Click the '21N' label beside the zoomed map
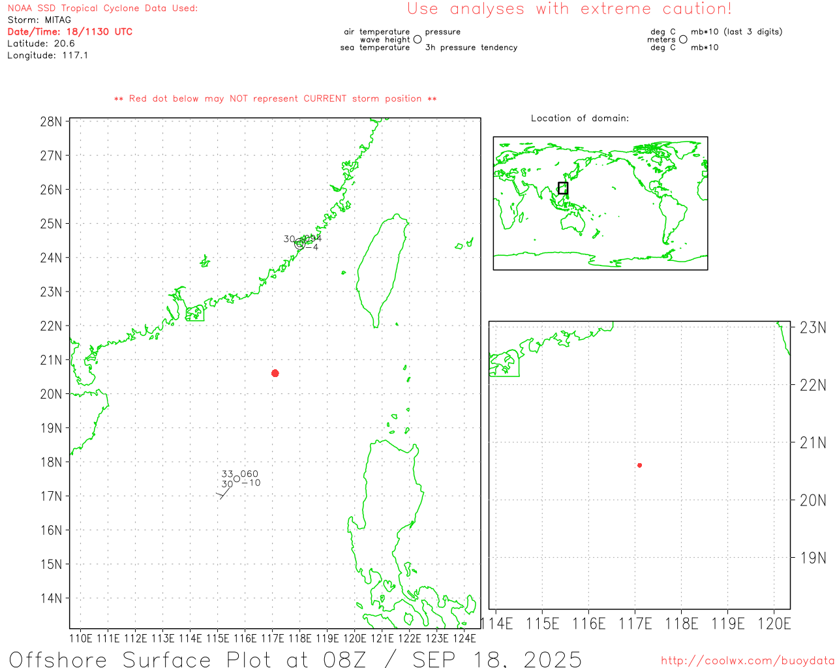This screenshot has height=668, width=835. click(x=813, y=444)
